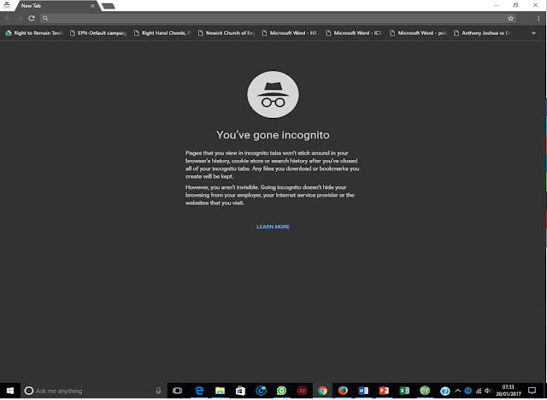Click the LEARN MORE link

tap(273, 226)
